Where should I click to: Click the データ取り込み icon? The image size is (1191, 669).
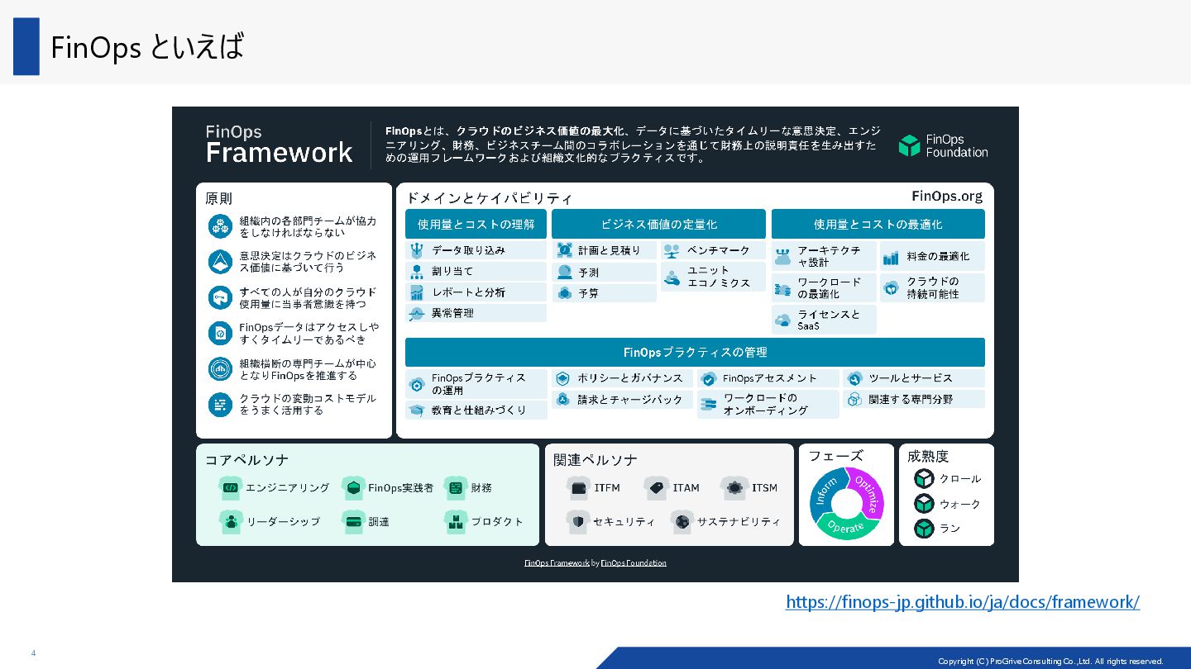point(417,250)
